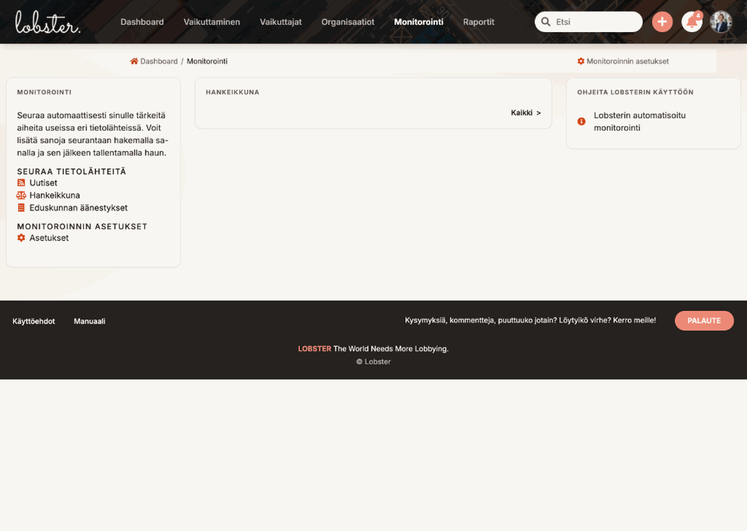Click the orange plus add button
The image size is (747, 531).
pyautogui.click(x=662, y=22)
